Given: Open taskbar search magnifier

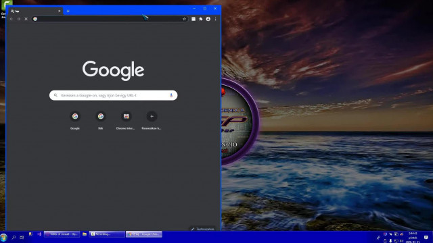Looking at the screenshot, I should (x=14, y=237).
